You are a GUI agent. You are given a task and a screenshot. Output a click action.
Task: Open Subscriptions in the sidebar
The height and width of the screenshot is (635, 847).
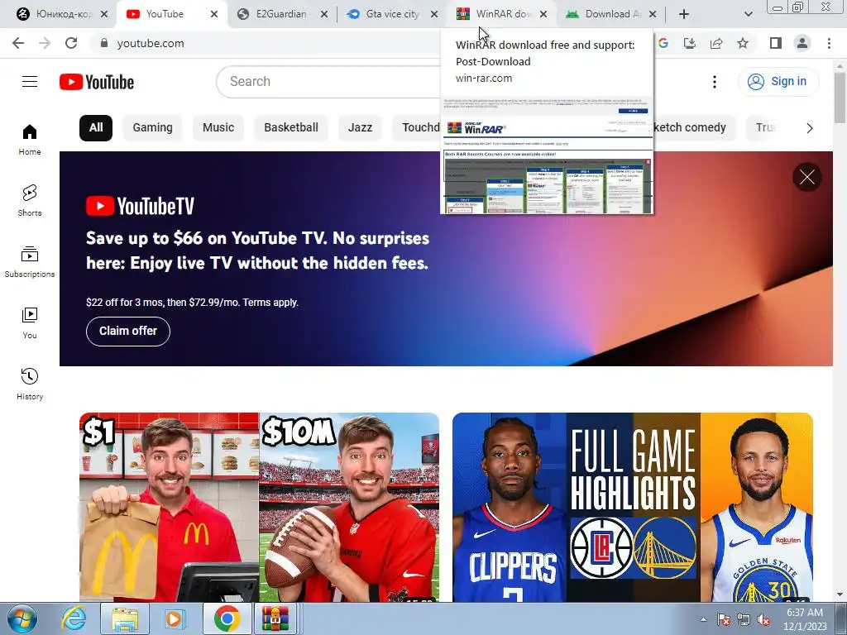30,262
